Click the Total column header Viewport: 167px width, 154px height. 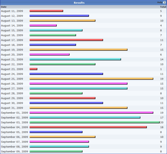coord(163,7)
